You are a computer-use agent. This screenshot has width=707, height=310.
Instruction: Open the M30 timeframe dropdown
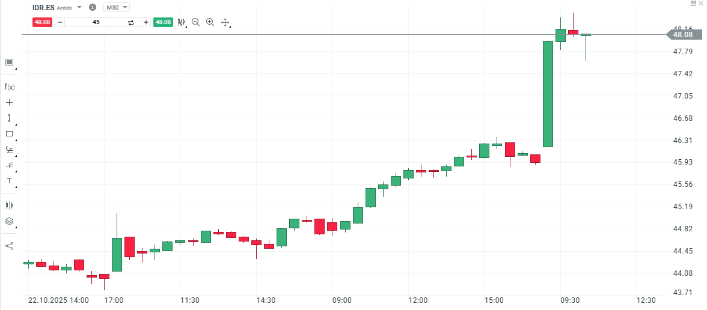[x=117, y=8]
